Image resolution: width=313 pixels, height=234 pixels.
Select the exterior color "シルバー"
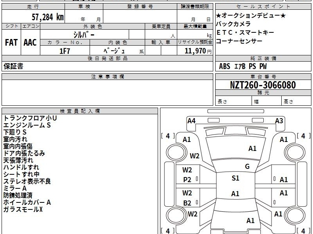pos(84,35)
